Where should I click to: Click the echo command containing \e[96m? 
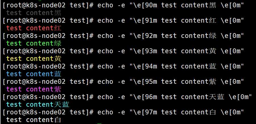click(x=175, y=97)
